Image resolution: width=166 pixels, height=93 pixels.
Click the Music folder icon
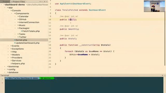(x=18, y=25)
